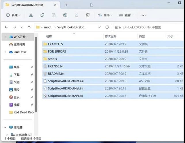Select the LICENSE.txt file icon
Screen dimensions: 185x143
coord(45,66)
